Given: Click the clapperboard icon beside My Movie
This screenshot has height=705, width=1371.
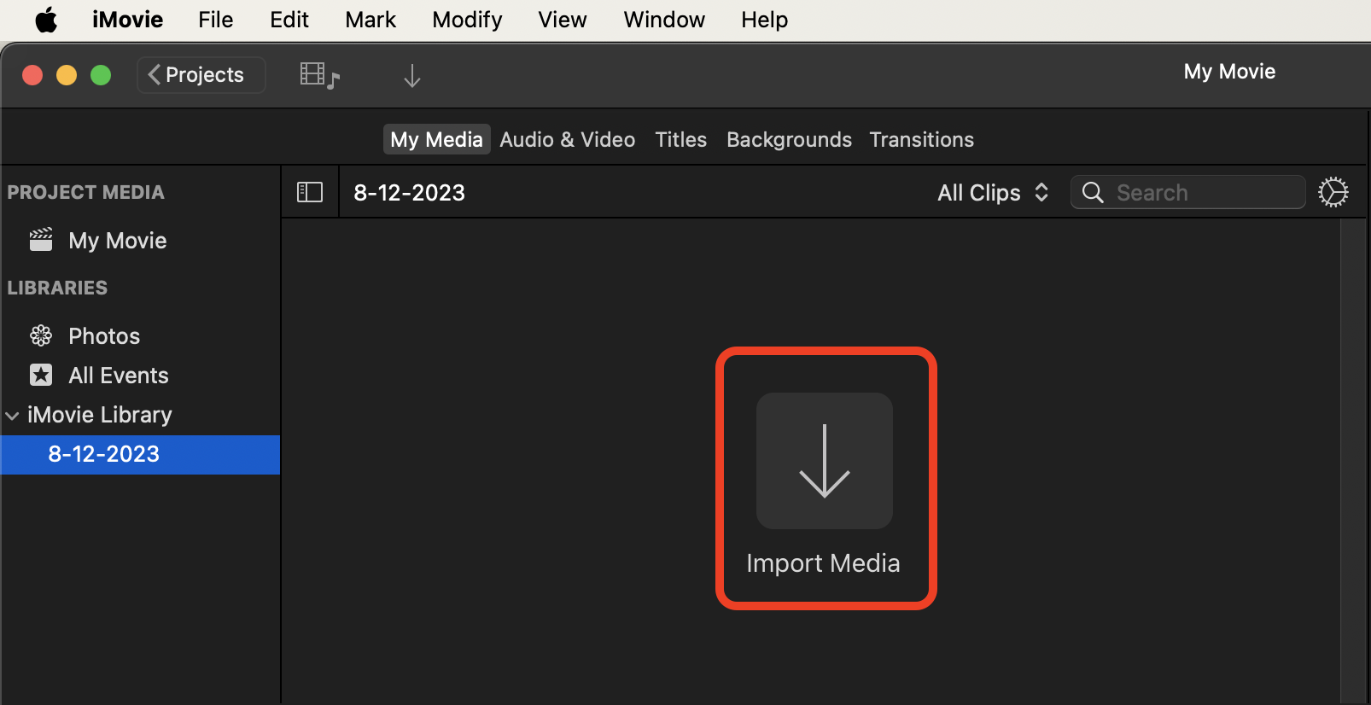Looking at the screenshot, I should click(41, 240).
